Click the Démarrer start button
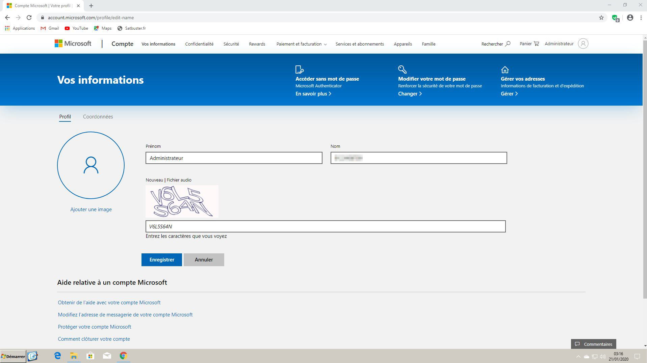This screenshot has height=363, width=647. [x=13, y=356]
